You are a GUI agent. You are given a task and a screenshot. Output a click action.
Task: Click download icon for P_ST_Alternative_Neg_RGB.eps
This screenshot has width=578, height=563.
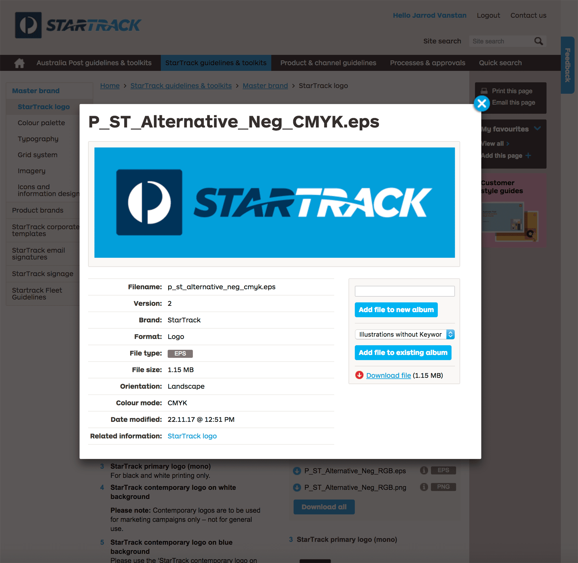(297, 471)
